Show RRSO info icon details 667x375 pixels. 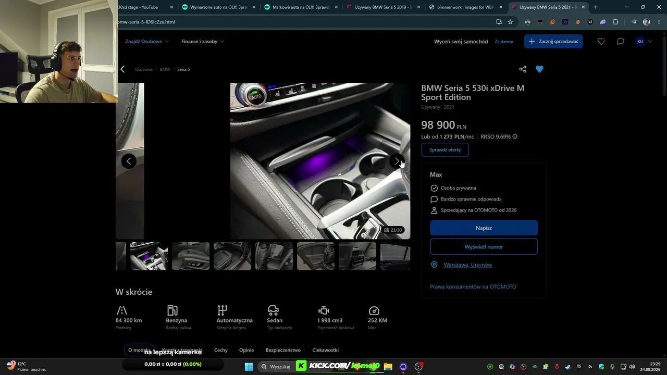point(515,137)
